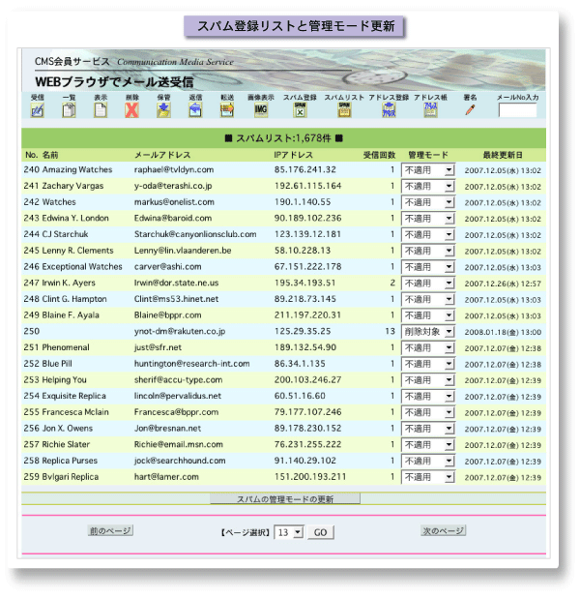Click name Replica Purses

(70, 461)
